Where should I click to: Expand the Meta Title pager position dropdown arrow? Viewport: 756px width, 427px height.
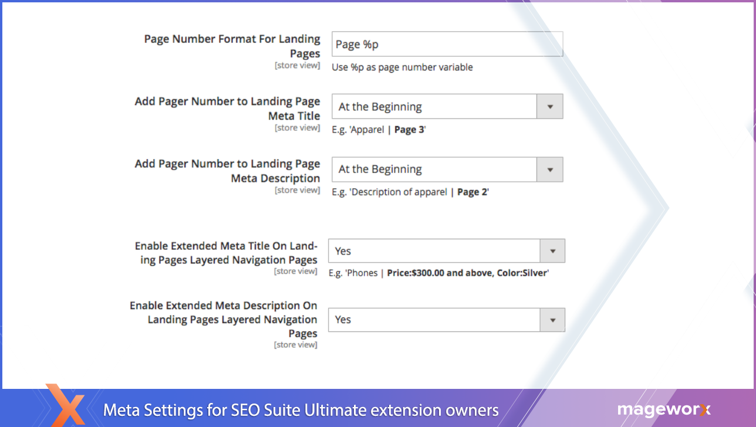(550, 107)
